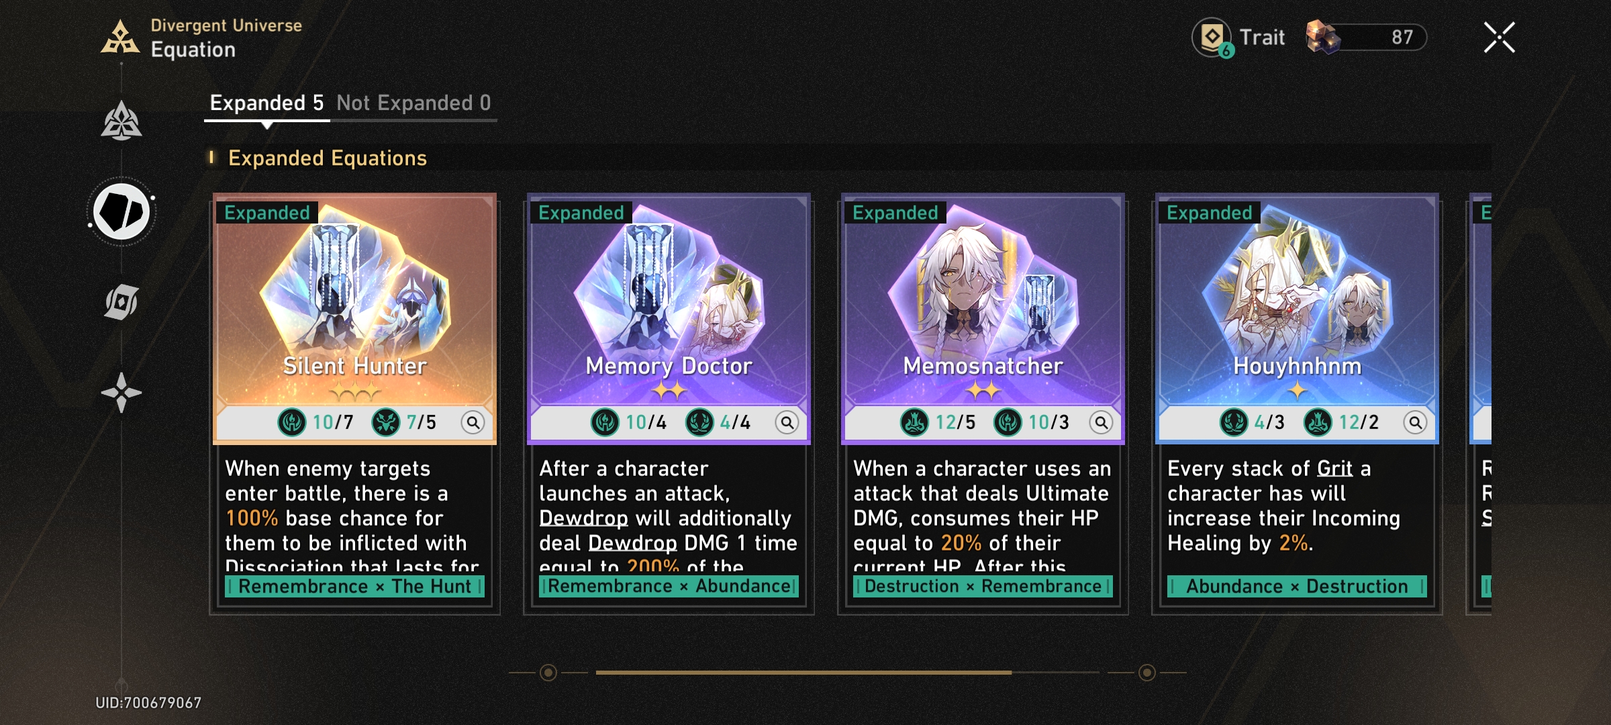Screen dimensions: 1611x725
Task: Magnify the Memory Doctor card details
Action: [787, 422]
